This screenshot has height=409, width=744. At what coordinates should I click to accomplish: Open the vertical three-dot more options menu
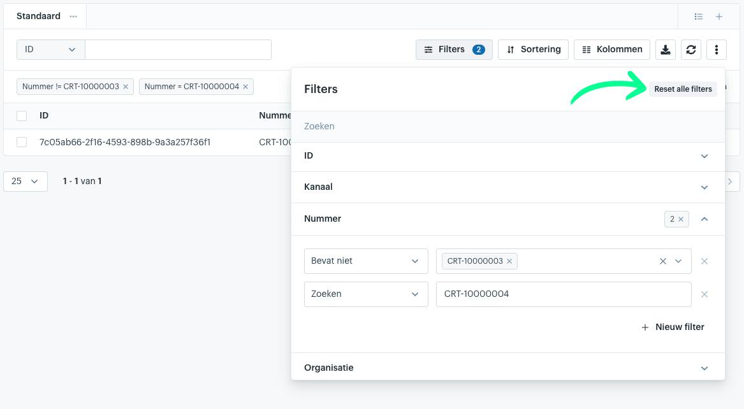click(717, 50)
